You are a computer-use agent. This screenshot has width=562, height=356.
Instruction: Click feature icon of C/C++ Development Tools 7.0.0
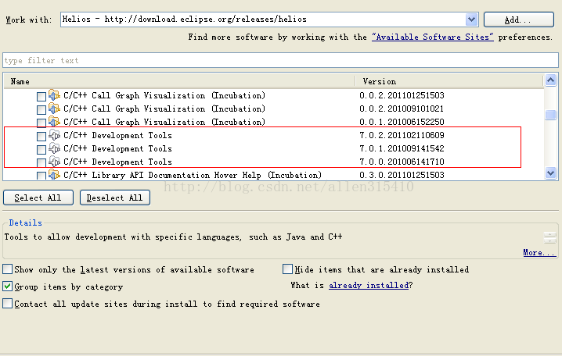54,162
